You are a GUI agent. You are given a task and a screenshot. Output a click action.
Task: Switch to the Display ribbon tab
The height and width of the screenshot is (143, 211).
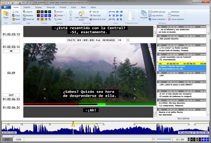coord(39,7)
